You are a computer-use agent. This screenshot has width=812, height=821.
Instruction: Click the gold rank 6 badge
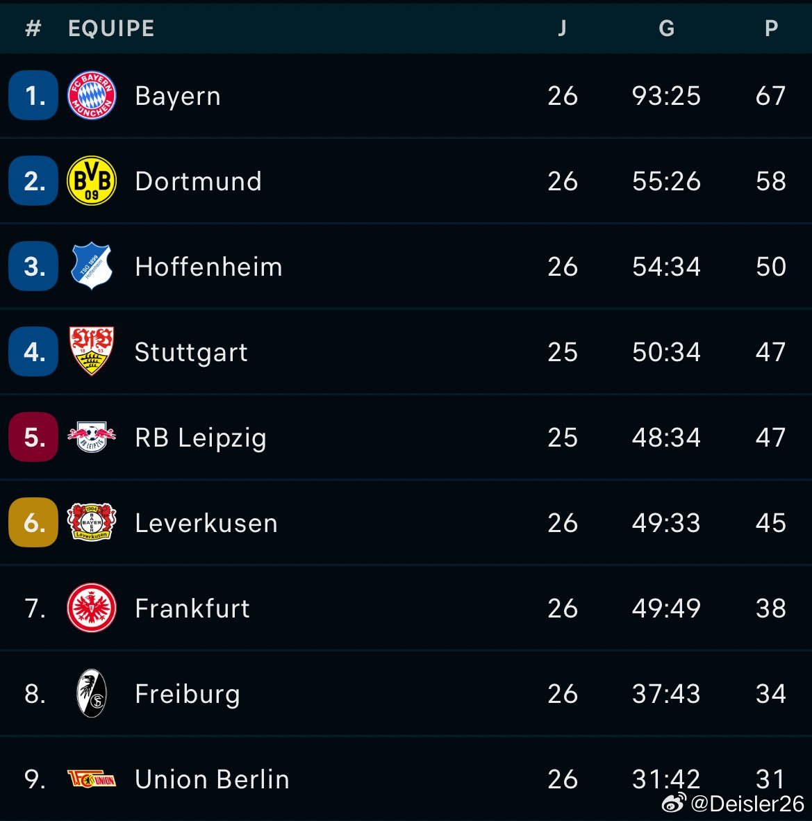(33, 522)
